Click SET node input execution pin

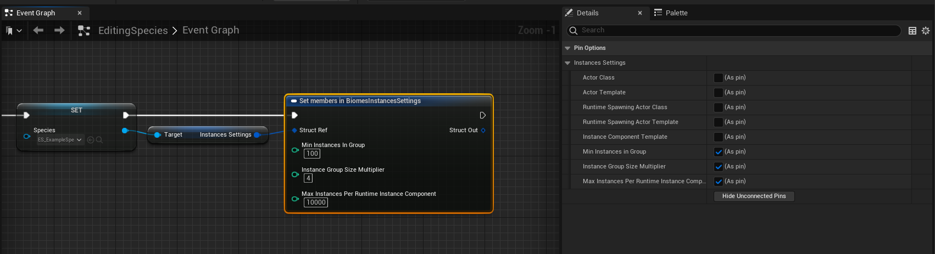coord(26,115)
